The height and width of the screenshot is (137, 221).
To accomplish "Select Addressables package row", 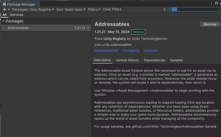I will pyautogui.click(x=46, y=28).
